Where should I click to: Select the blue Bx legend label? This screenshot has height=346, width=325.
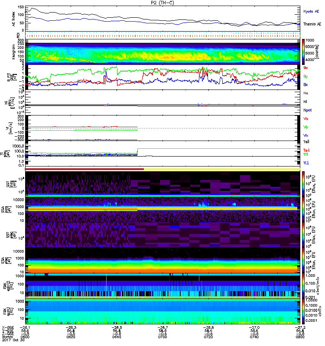point(305,85)
